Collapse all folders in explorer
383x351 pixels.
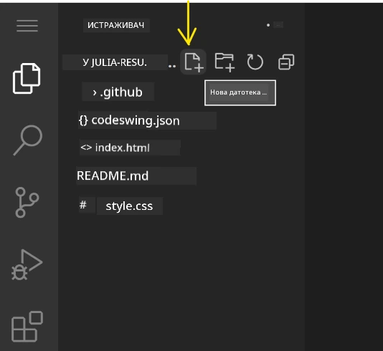click(x=286, y=62)
